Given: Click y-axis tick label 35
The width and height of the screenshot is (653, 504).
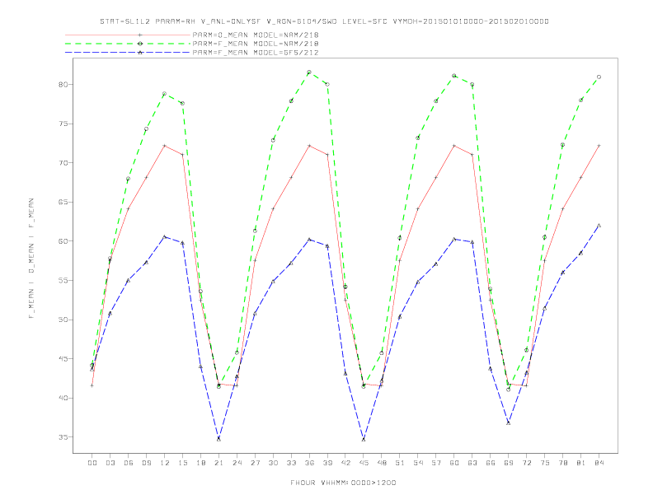Looking at the screenshot, I should (63, 437).
